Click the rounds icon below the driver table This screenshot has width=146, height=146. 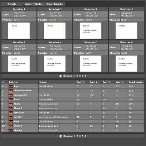[61, 136]
